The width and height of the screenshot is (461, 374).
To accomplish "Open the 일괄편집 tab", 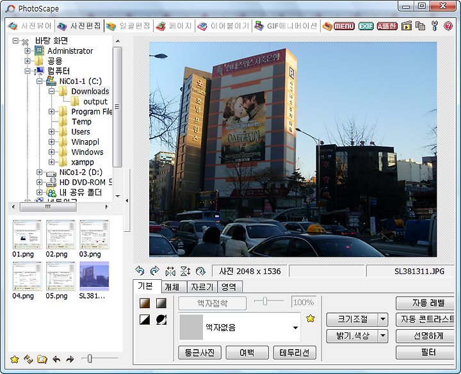I will click(128, 26).
